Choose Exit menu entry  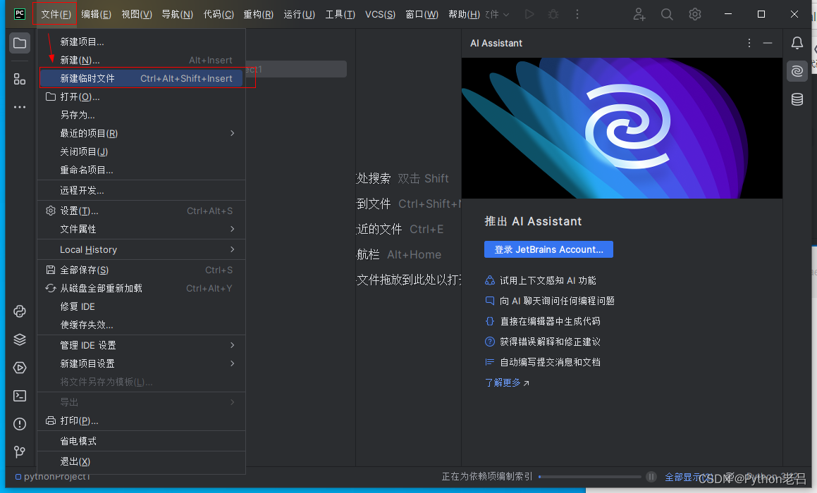tap(141, 461)
